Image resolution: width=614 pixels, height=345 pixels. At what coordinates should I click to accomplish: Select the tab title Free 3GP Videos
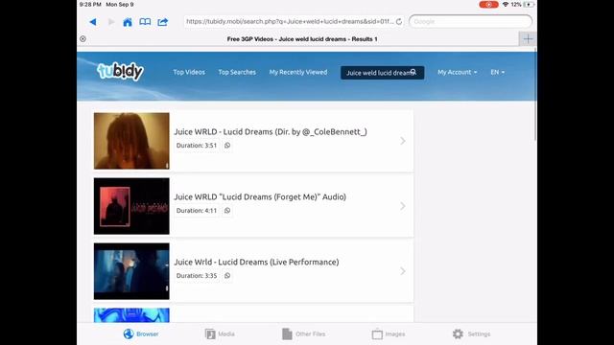click(302, 39)
